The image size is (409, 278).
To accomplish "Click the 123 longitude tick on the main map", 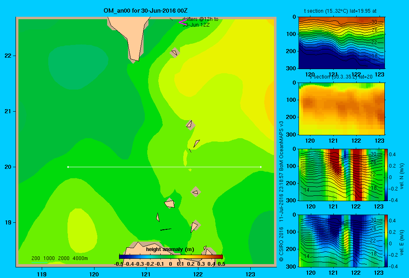I will tap(250, 274).
